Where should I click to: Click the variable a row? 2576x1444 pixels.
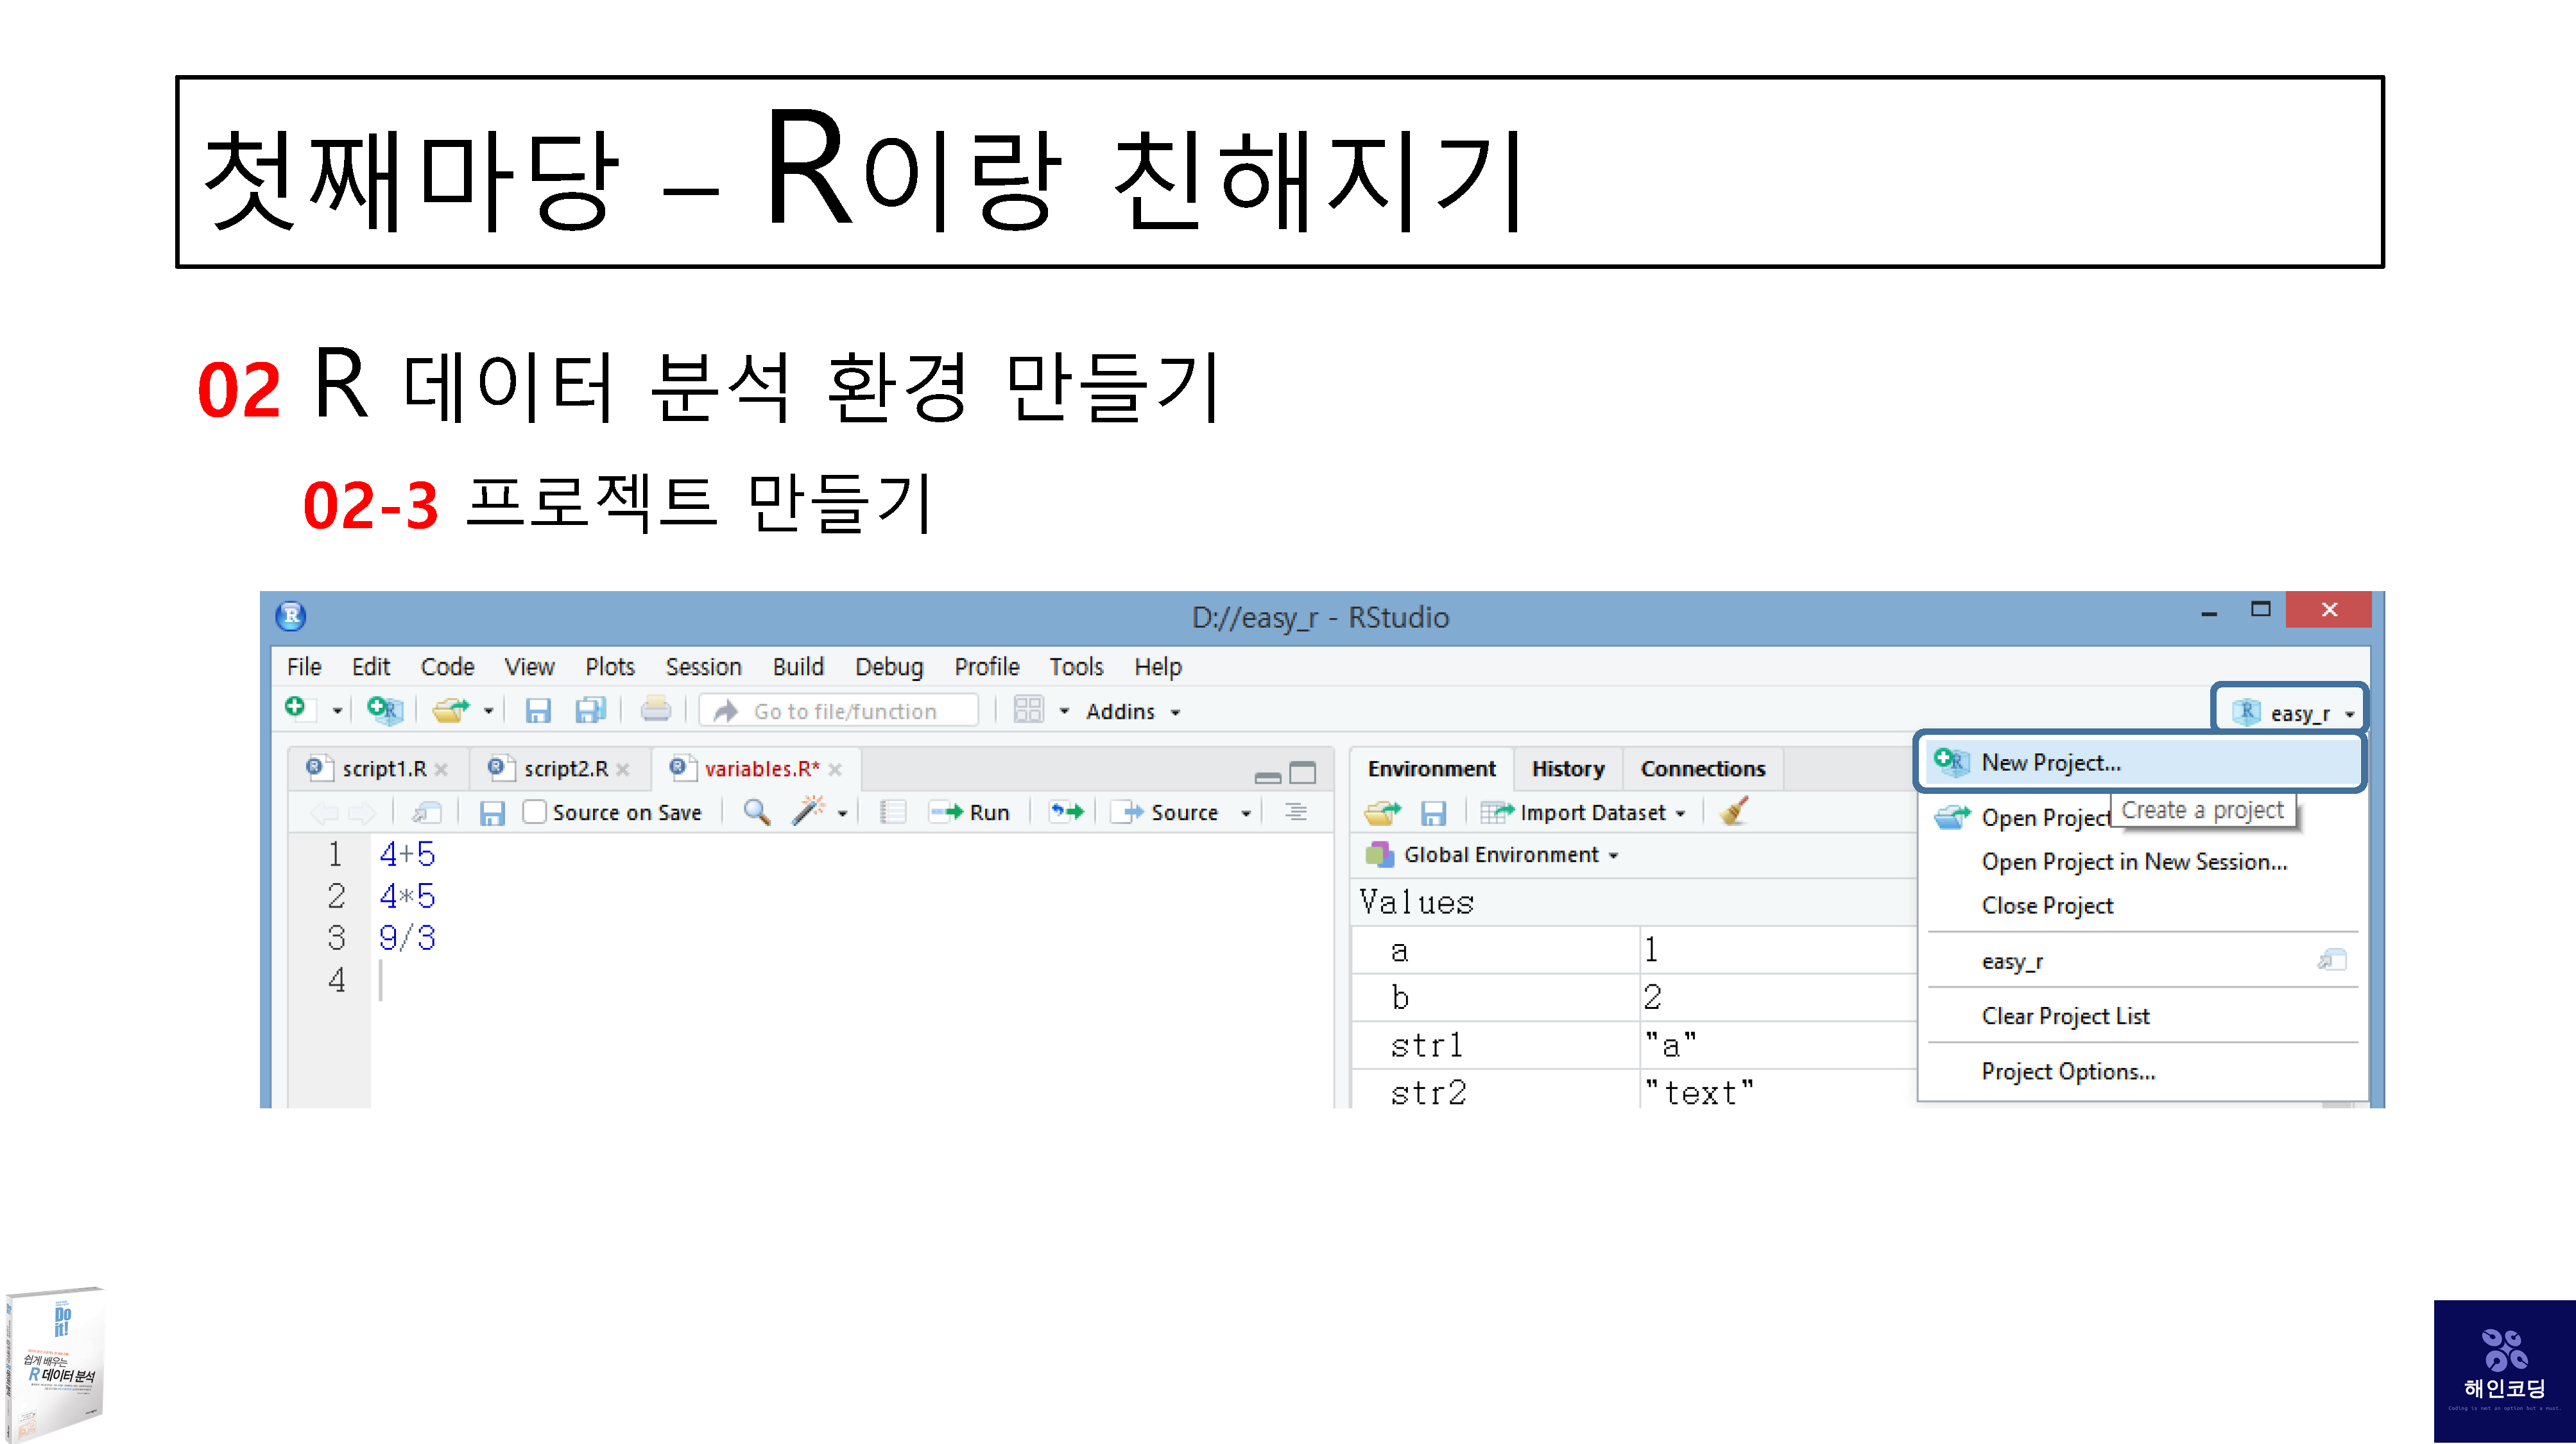(1632, 950)
